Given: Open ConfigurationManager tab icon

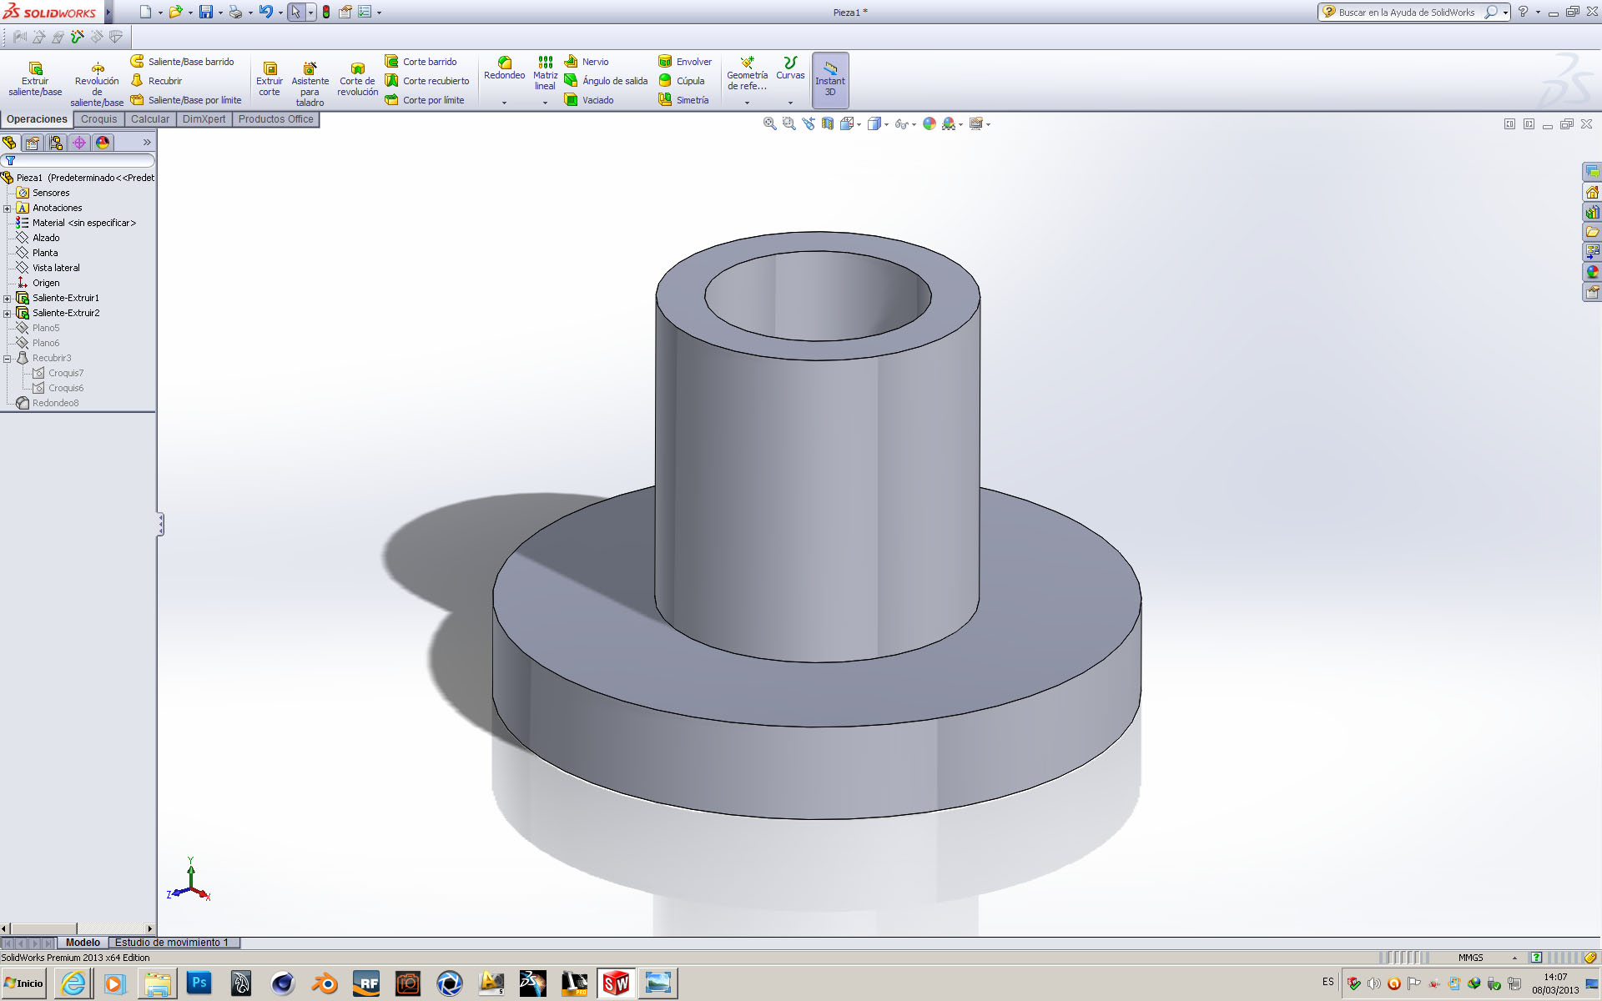Looking at the screenshot, I should point(56,143).
